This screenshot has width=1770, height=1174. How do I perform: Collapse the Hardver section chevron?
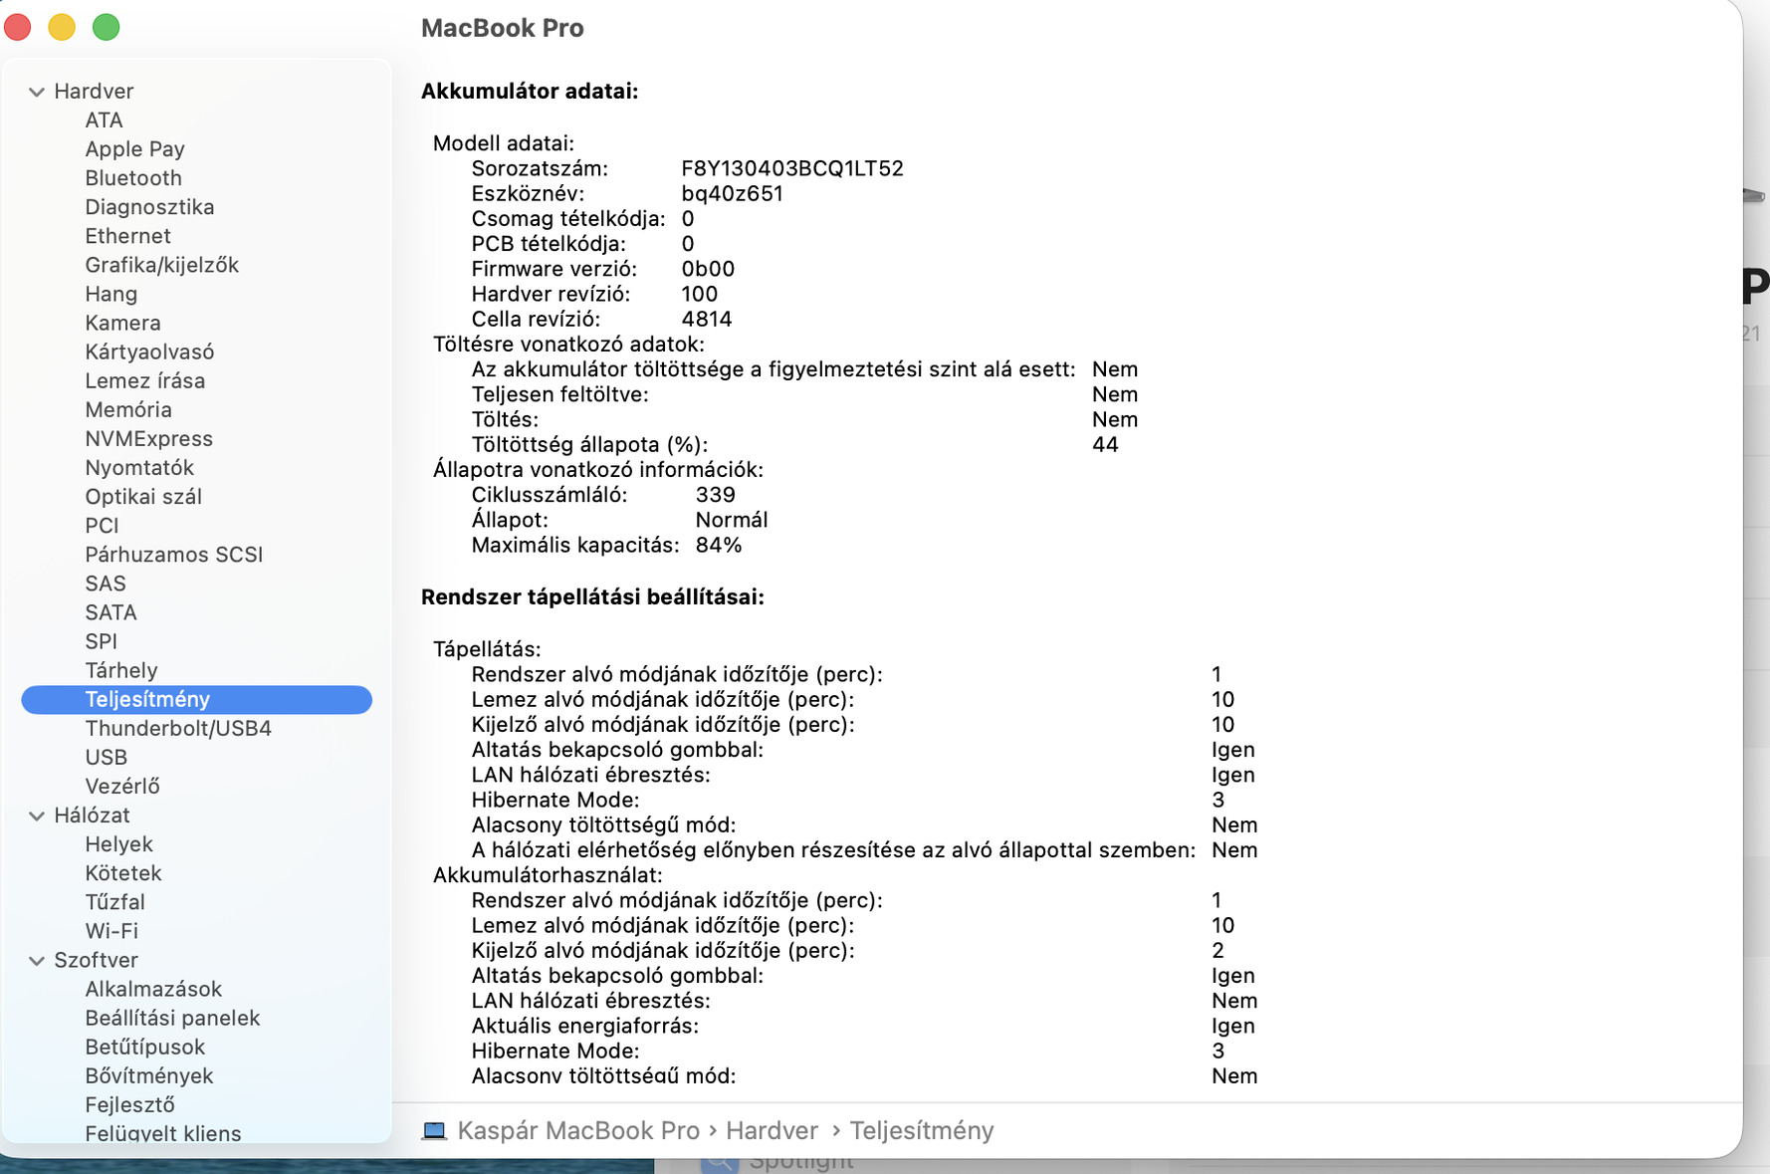(x=37, y=92)
